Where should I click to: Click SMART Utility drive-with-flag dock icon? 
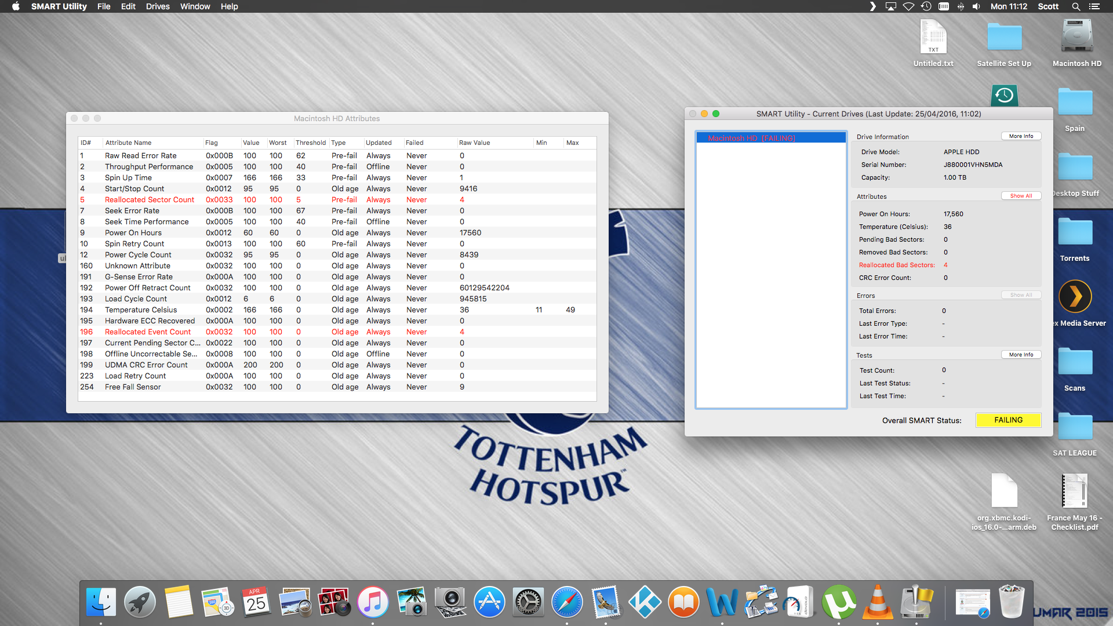916,602
